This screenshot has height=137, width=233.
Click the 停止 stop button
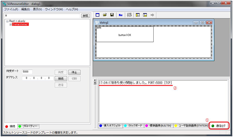[74, 72]
